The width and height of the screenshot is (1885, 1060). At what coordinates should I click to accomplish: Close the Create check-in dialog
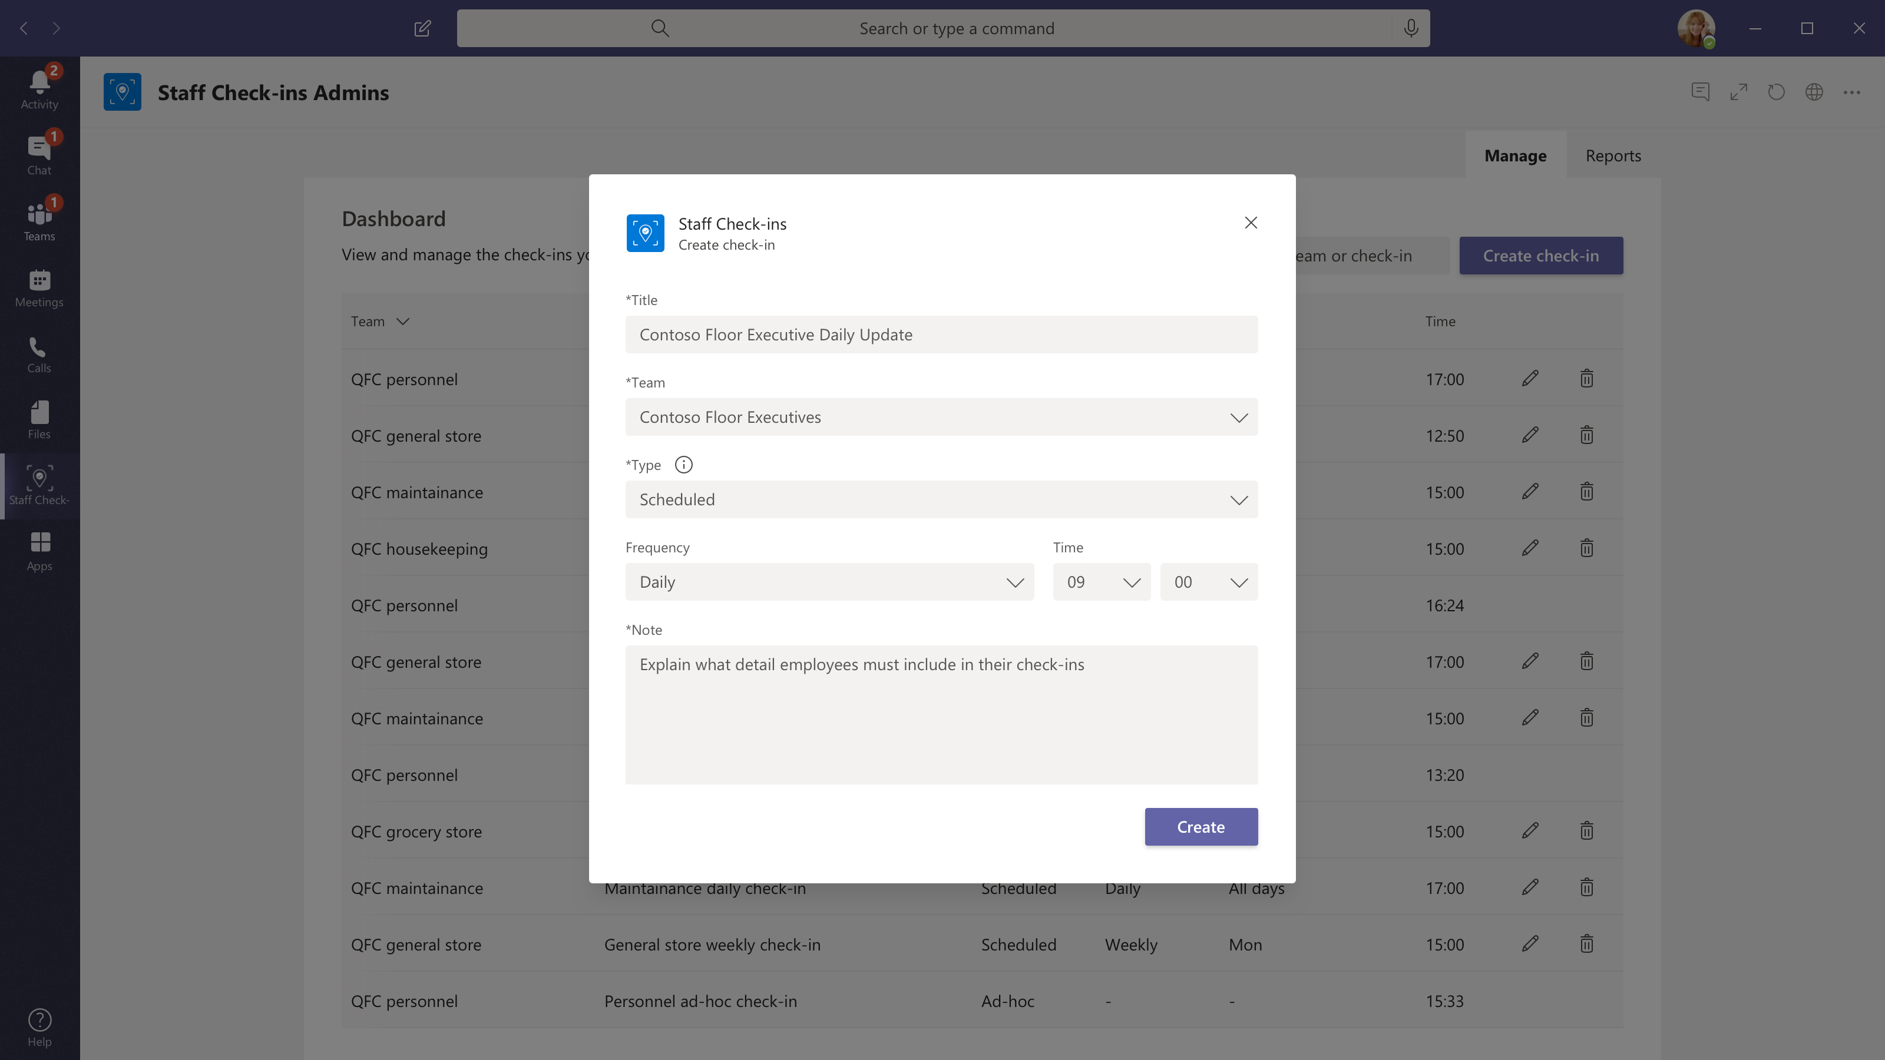point(1251,223)
